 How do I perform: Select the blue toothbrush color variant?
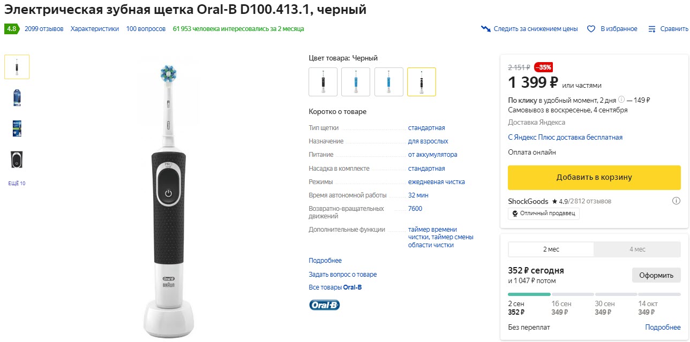356,81
